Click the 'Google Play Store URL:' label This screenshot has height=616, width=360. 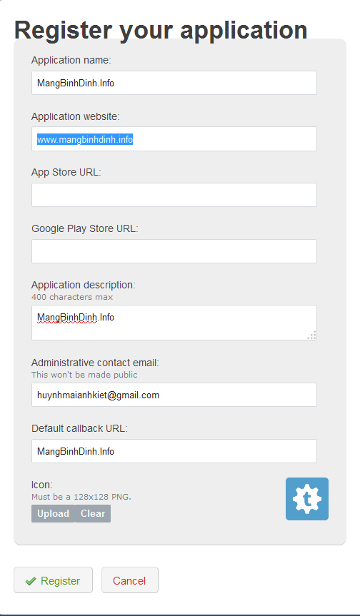[x=85, y=228]
